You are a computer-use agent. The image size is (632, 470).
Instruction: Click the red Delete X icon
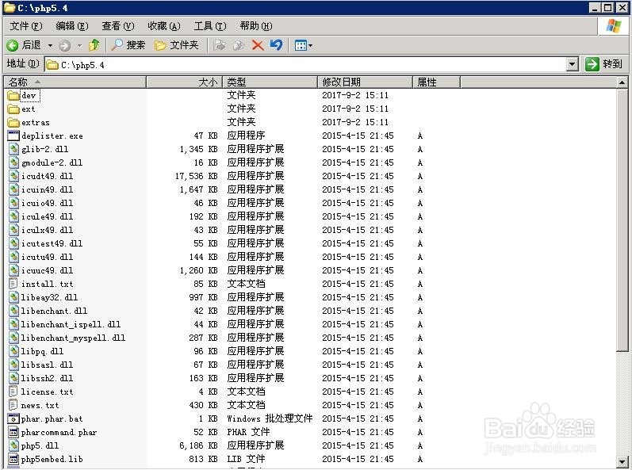tap(258, 45)
